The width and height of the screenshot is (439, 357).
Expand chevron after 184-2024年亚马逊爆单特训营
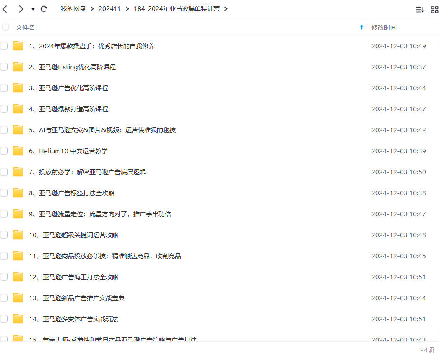pos(226,9)
